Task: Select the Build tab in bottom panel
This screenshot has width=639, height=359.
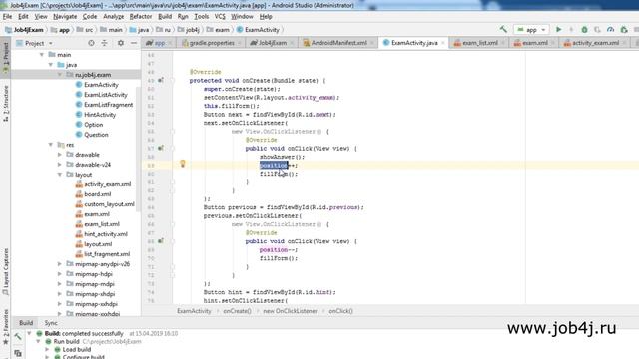Action: (26, 323)
